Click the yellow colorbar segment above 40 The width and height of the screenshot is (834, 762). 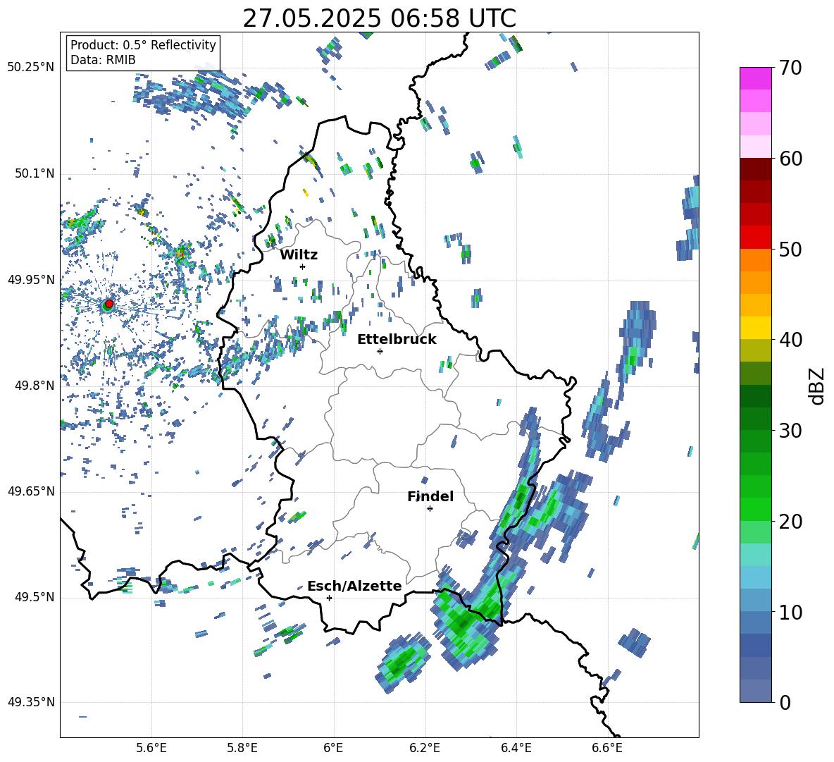click(755, 328)
